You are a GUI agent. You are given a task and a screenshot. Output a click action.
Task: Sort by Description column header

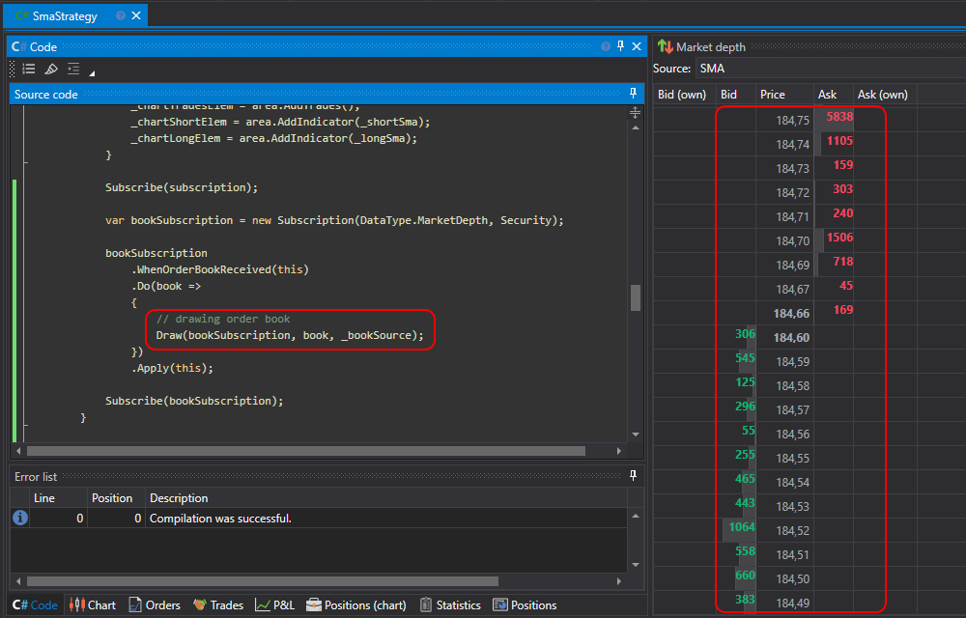coord(386,498)
